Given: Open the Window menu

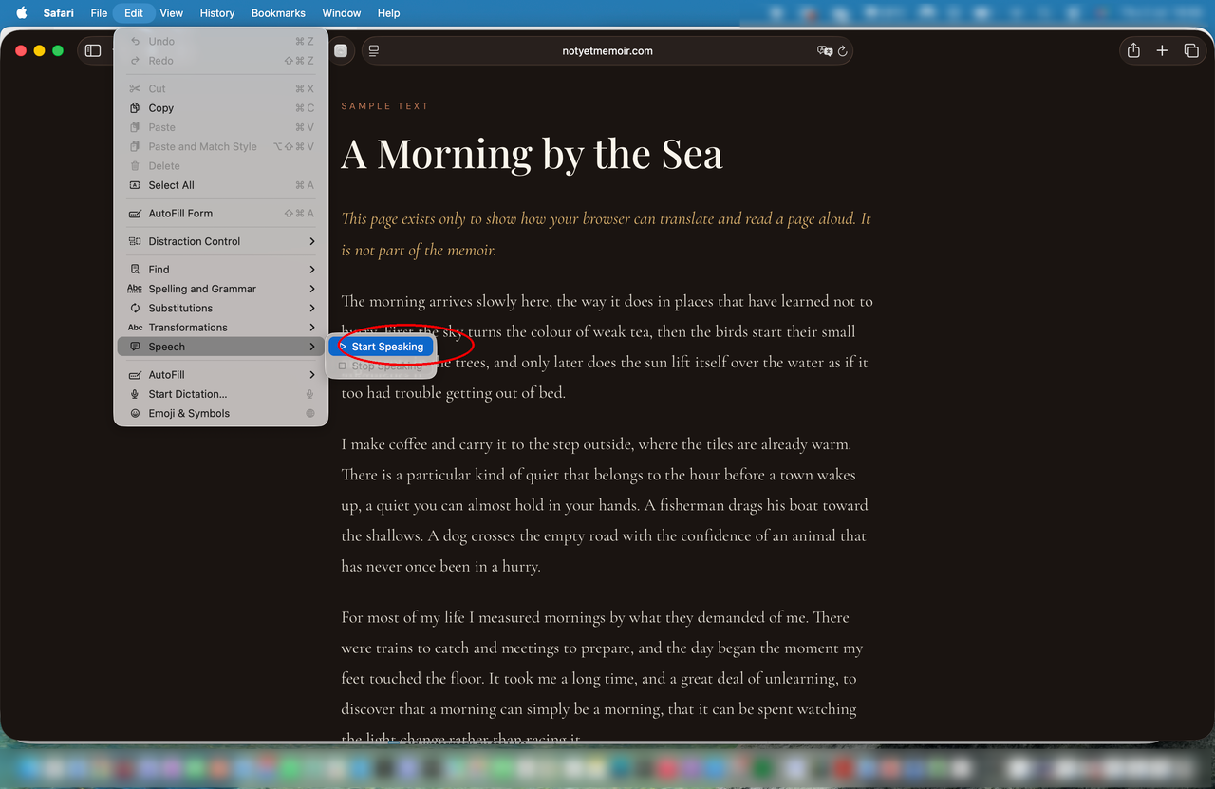Looking at the screenshot, I should click(342, 13).
